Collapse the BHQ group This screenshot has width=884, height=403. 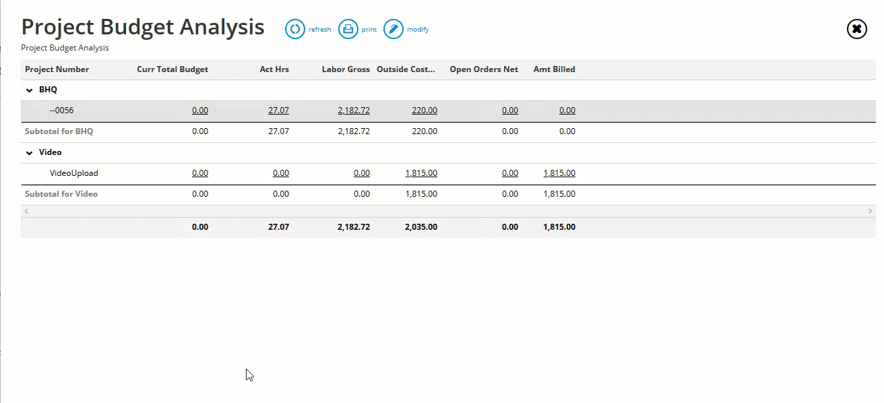(x=29, y=90)
